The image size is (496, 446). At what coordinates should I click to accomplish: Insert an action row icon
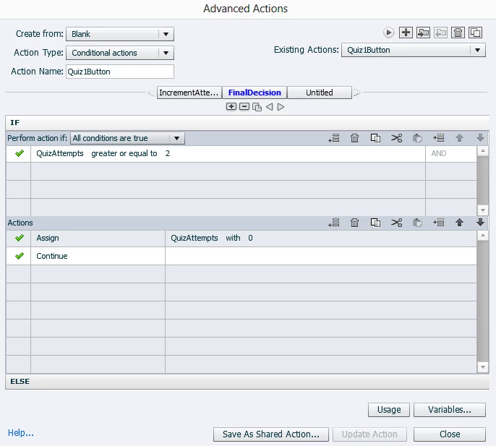click(x=438, y=223)
